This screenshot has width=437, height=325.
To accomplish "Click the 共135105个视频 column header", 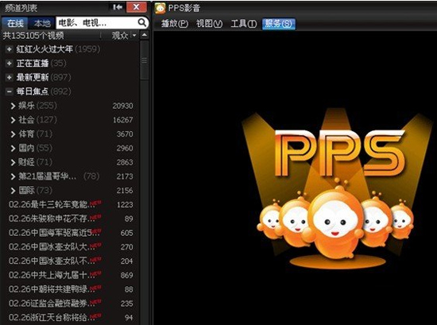I will pos(33,36).
